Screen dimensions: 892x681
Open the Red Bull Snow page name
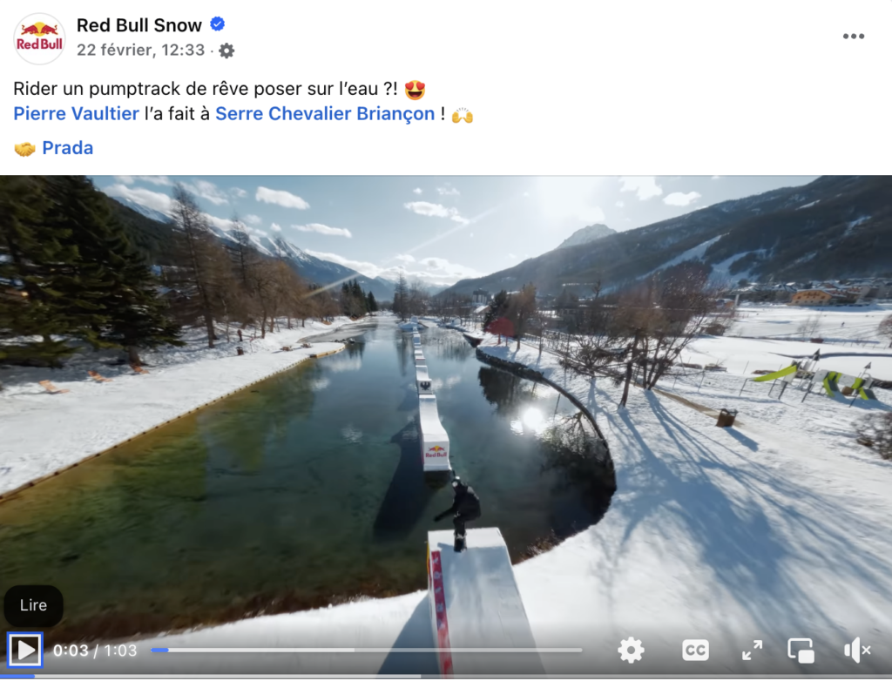139,25
